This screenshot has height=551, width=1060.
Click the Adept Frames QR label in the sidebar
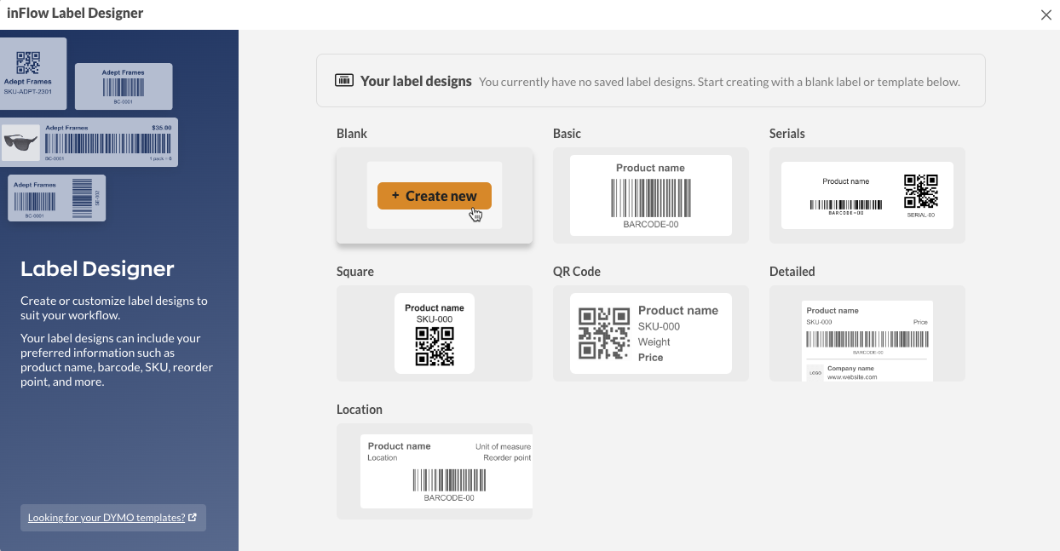click(32, 73)
